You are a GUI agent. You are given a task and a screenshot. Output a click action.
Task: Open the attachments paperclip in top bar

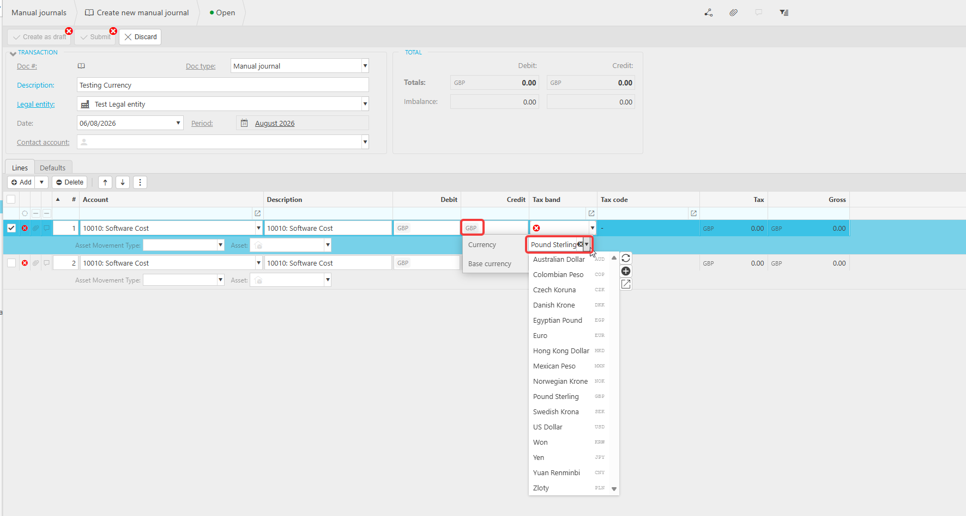coord(734,13)
